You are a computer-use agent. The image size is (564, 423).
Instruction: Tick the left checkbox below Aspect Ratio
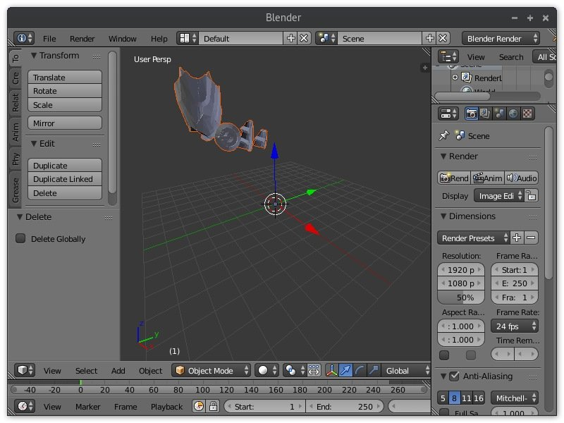point(444,355)
